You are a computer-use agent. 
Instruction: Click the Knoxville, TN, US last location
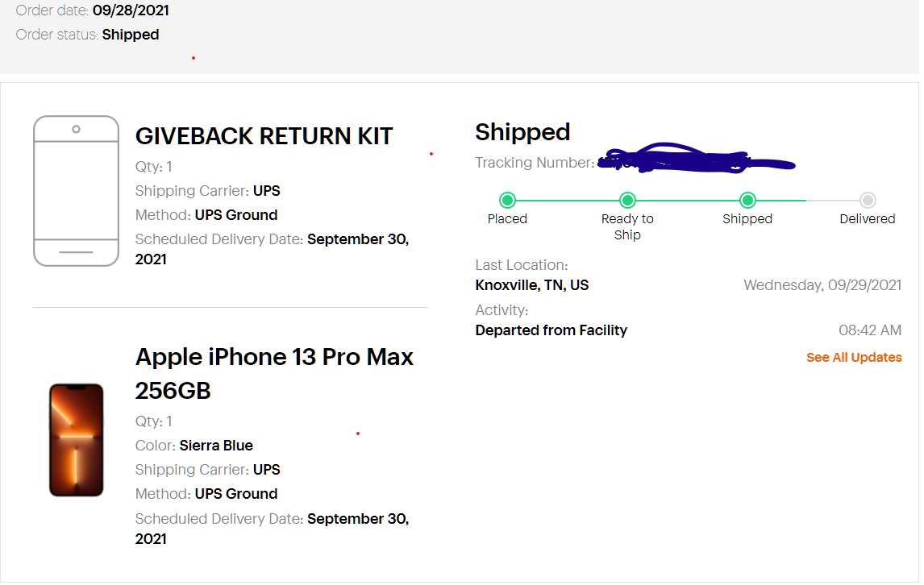click(532, 285)
